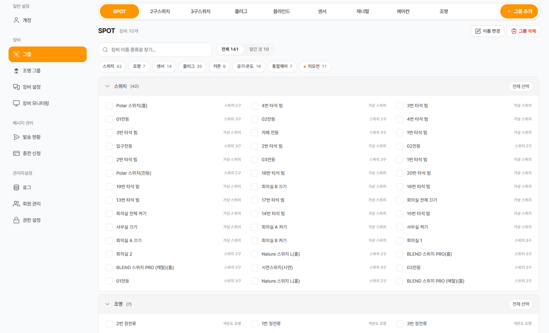The width and height of the screenshot is (549, 333).
Task: Click the 그룹 추가 button
Action: [519, 11]
